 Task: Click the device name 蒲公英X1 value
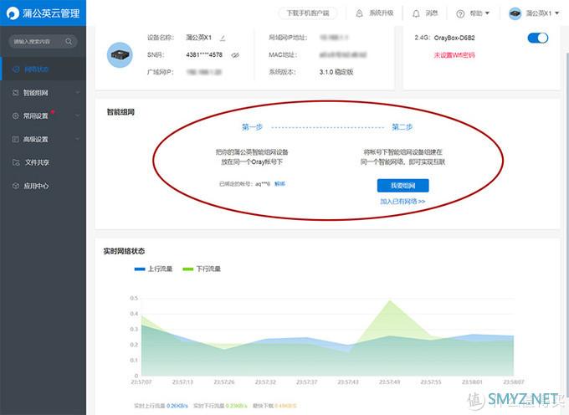(x=198, y=38)
